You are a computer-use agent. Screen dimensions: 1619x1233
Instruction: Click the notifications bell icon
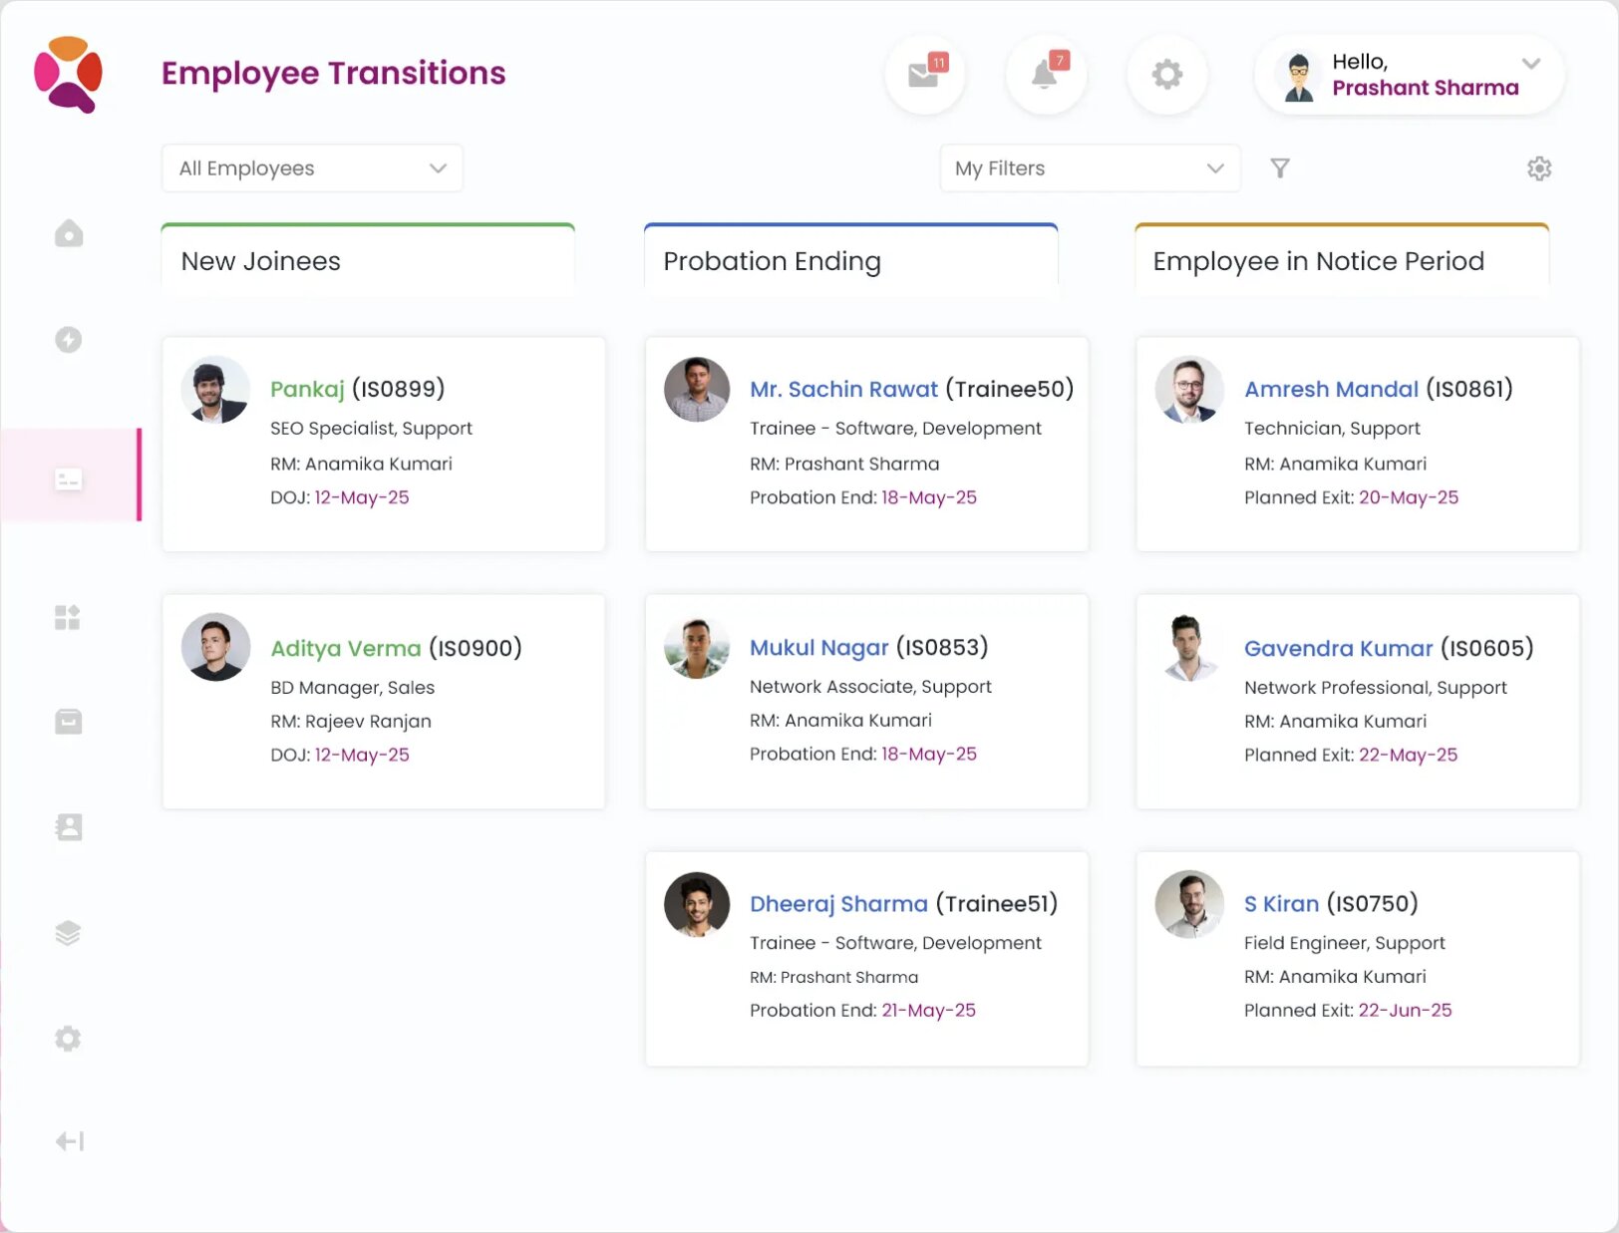pyautogui.click(x=1045, y=75)
